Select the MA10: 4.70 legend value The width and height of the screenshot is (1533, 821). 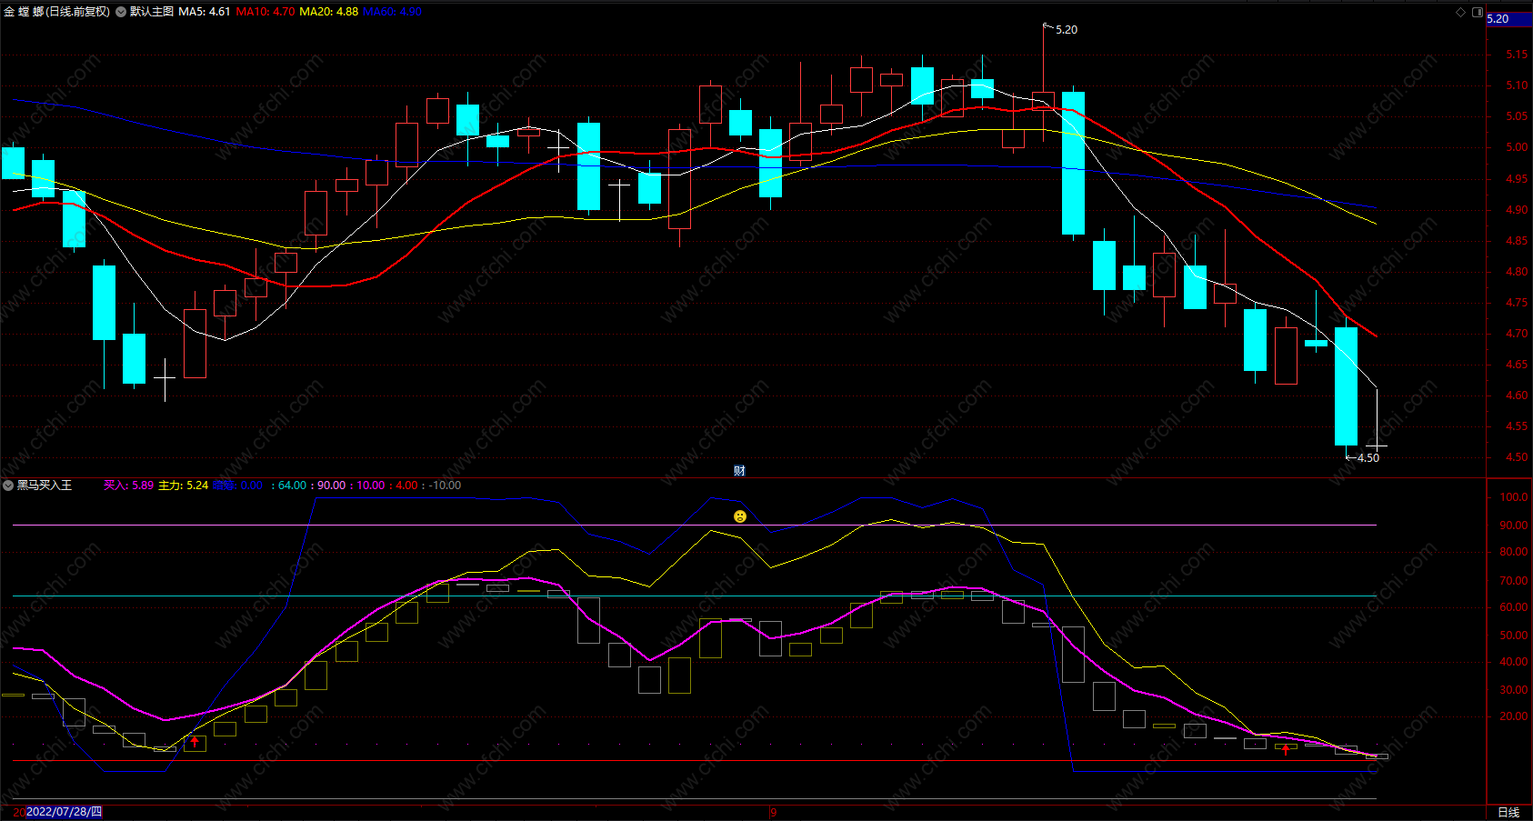click(x=266, y=12)
